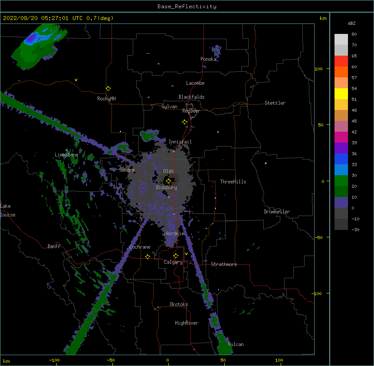374x366 pixels.
Task: Click the dBZ legend heading
Action: click(351, 23)
